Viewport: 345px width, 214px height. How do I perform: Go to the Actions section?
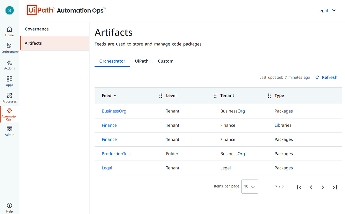click(x=9, y=65)
